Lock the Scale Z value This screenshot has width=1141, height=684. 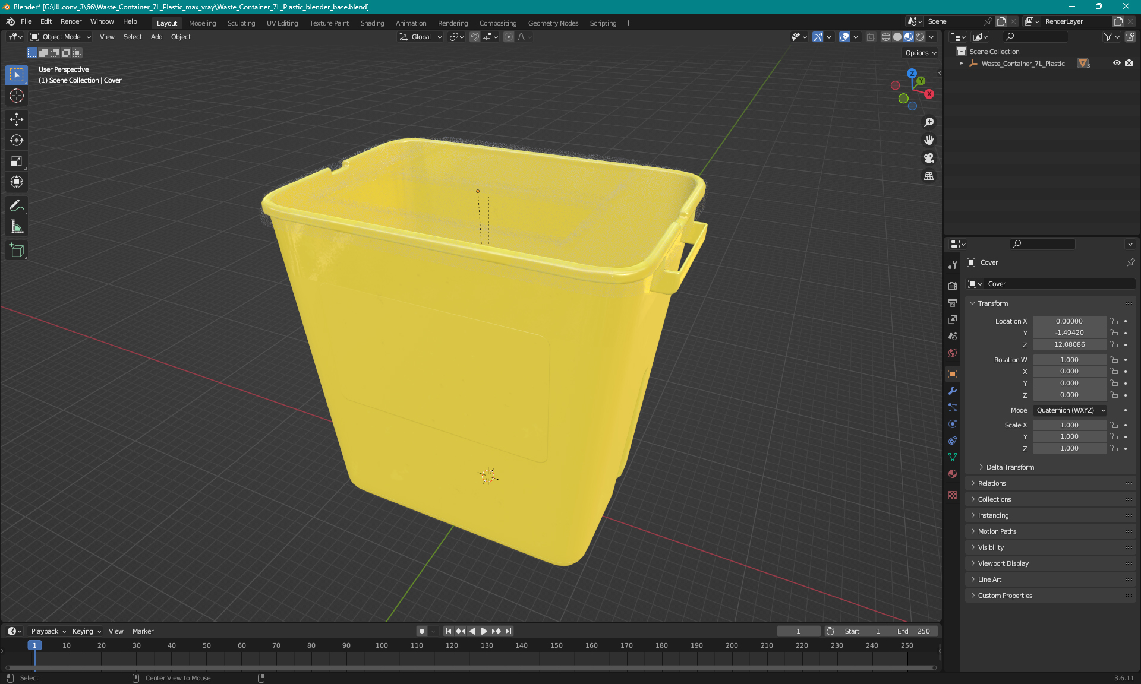click(x=1114, y=448)
